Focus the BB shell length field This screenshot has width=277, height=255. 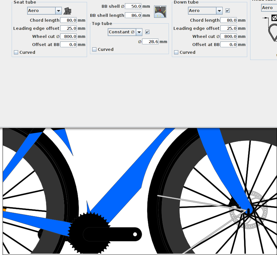133,15
